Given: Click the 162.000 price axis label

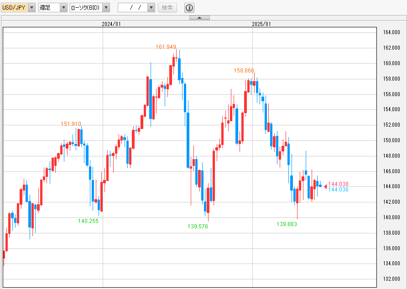Looking at the screenshot, I should [x=391, y=47].
